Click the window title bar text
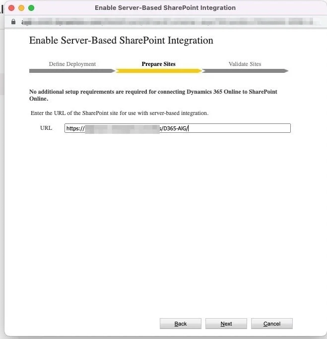 pyautogui.click(x=165, y=8)
